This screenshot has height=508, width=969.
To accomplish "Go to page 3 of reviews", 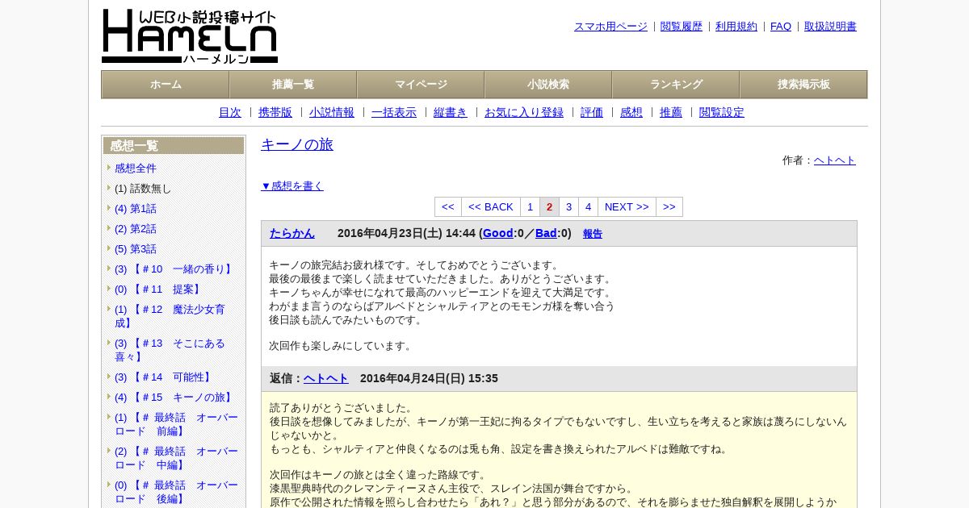I will [x=569, y=206].
